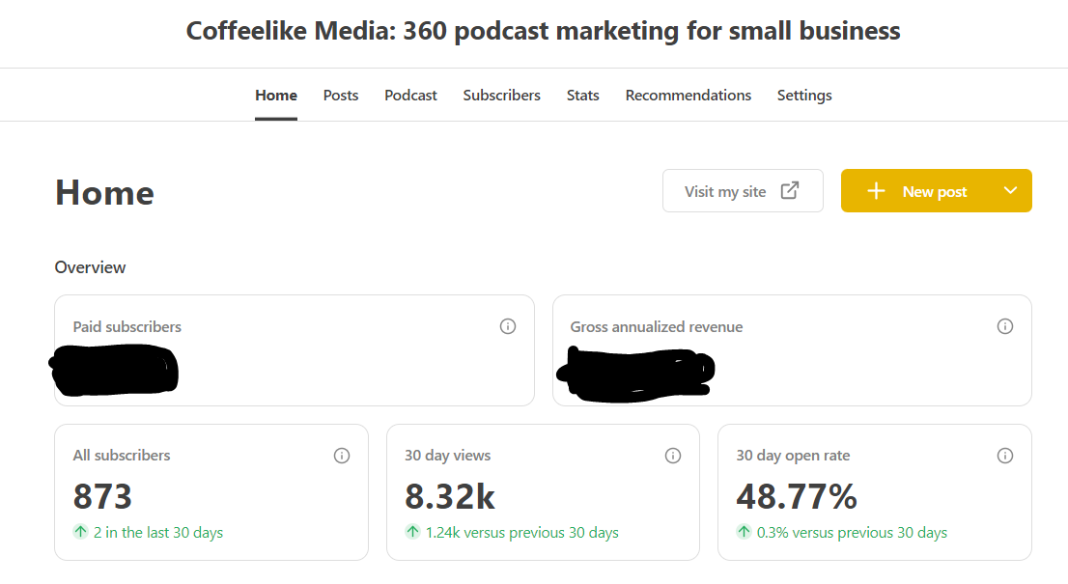
Task: Click the 30 day open rate label
Action: click(793, 456)
